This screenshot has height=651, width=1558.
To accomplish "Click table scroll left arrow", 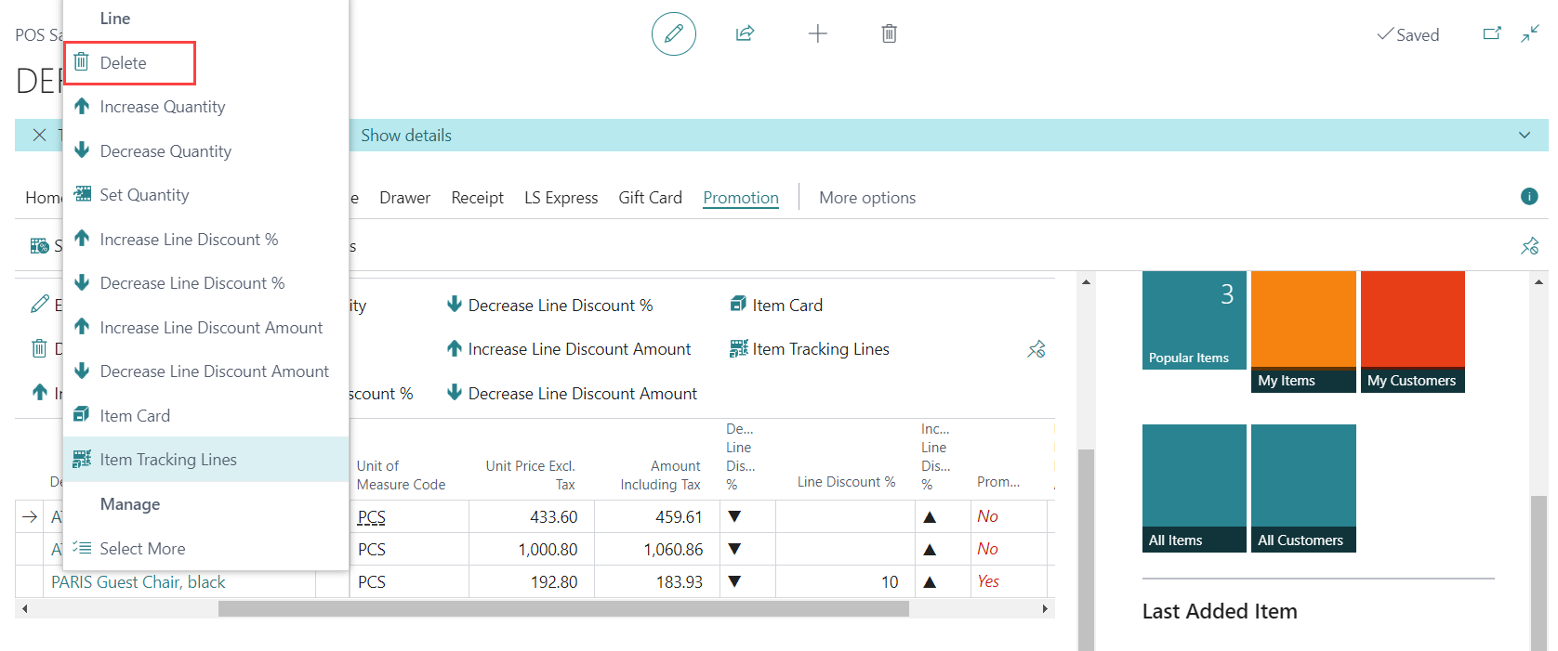I will [x=25, y=609].
